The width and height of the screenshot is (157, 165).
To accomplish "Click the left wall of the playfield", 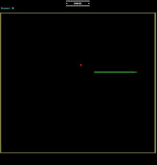I will [x=1, y=83].
